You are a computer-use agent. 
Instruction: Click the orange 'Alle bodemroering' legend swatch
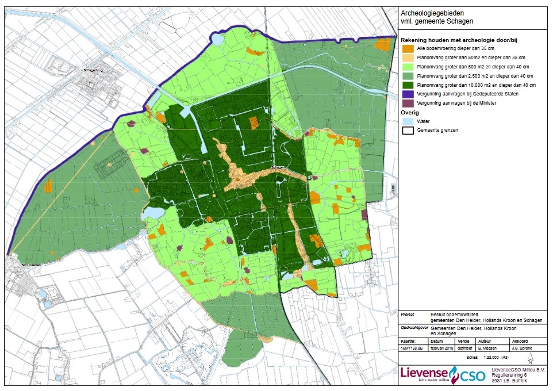408,49
